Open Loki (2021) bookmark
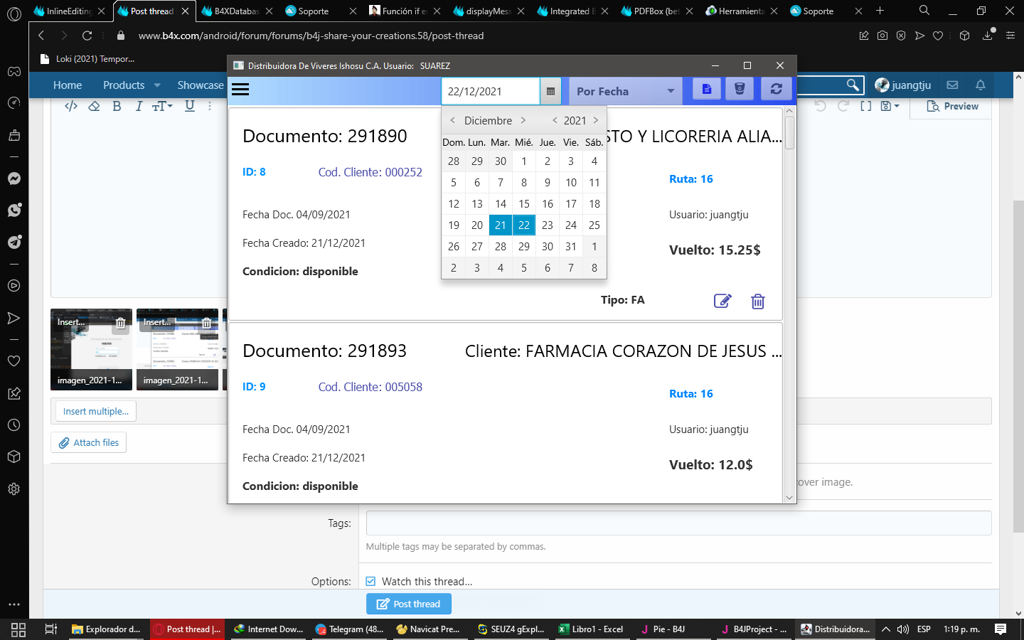Image resolution: width=1024 pixels, height=640 pixels. [87, 59]
